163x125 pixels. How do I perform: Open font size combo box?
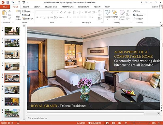pyautogui.click(x=56, y=12)
